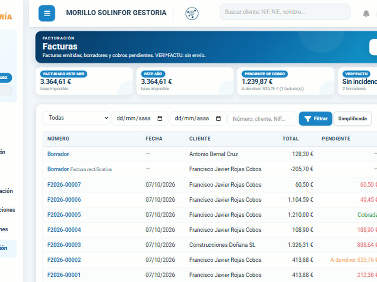377x282 pixels.
Task: Click the 128,30 € total amount
Action: tap(303, 154)
